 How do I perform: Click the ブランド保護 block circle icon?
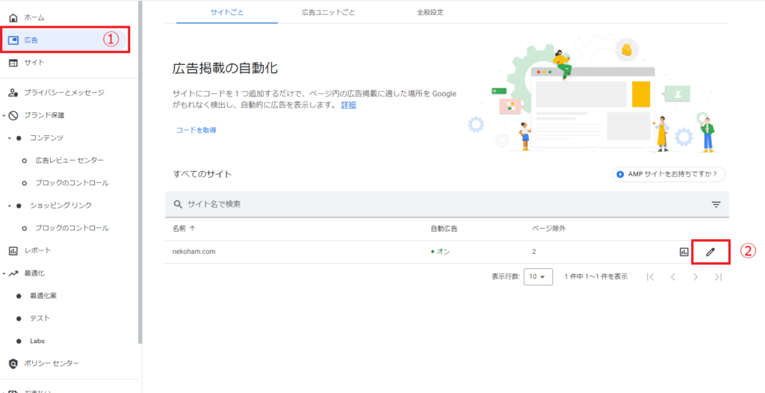coord(13,115)
